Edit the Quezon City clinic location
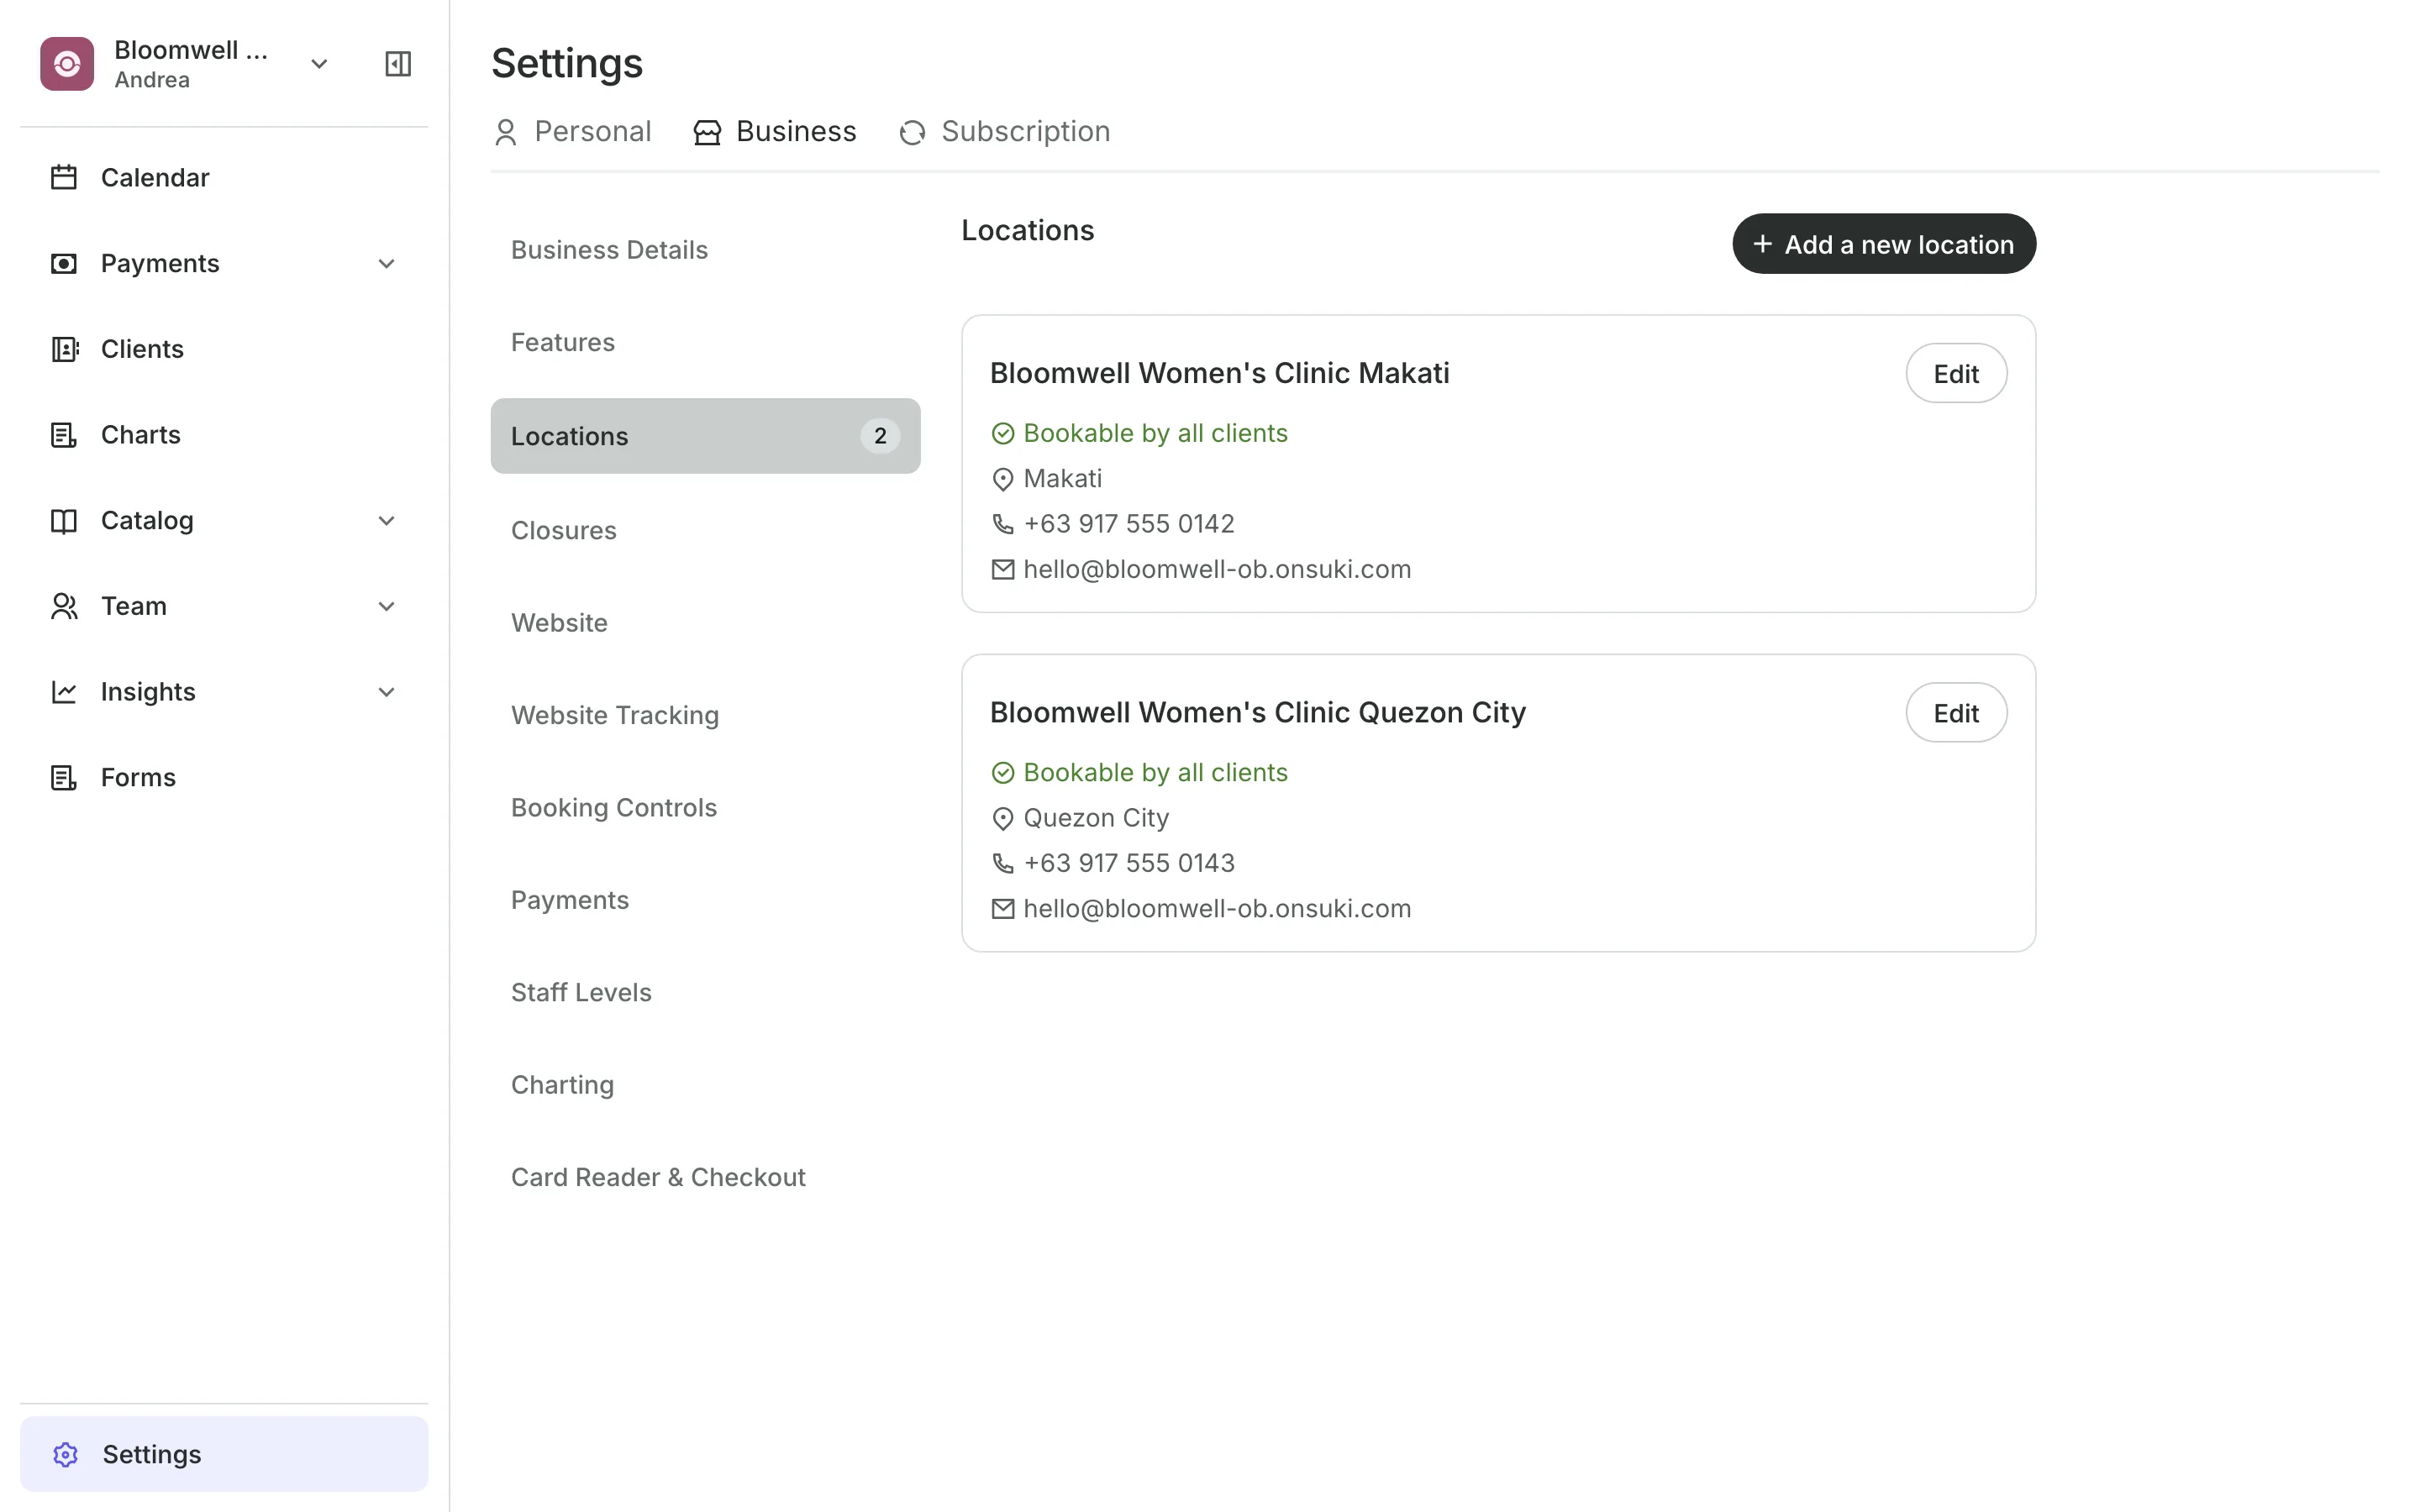 click(1956, 713)
